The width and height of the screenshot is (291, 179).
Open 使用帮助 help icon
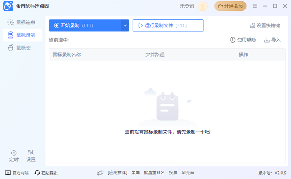233,40
